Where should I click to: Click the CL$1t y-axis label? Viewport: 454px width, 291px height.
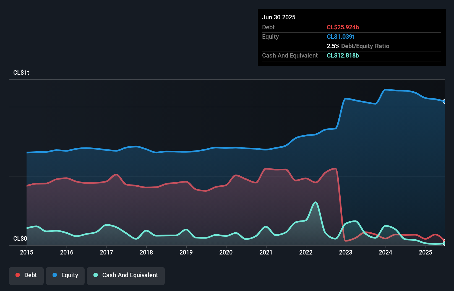[x=21, y=73]
